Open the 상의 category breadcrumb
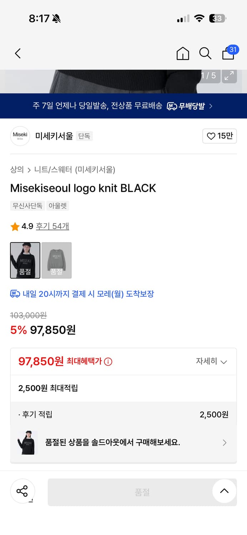 click(15, 170)
